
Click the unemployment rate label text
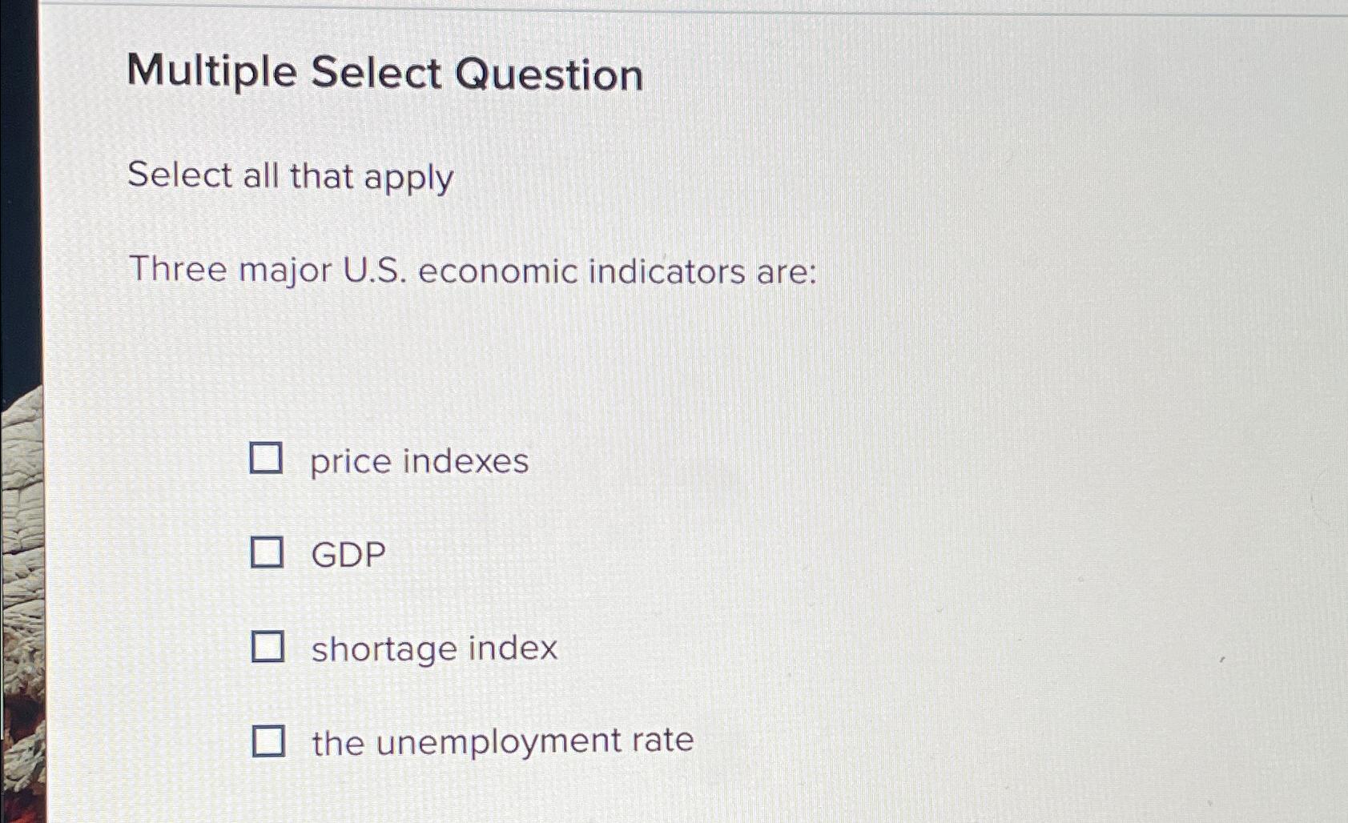pyautogui.click(x=502, y=741)
